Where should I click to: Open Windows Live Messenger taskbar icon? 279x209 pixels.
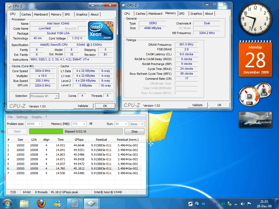tap(58, 204)
